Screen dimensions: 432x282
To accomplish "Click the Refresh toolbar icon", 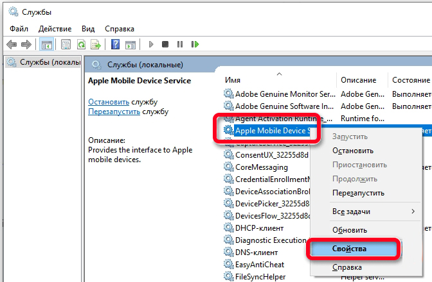I will coord(81,44).
